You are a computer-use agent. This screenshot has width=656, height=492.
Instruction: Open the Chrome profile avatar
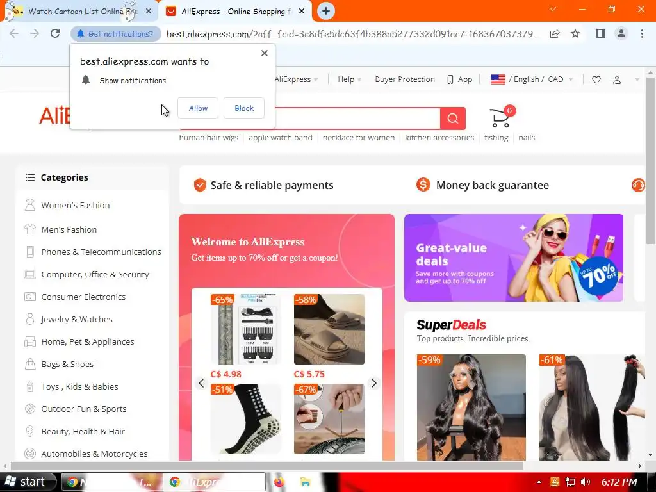pyautogui.click(x=621, y=33)
